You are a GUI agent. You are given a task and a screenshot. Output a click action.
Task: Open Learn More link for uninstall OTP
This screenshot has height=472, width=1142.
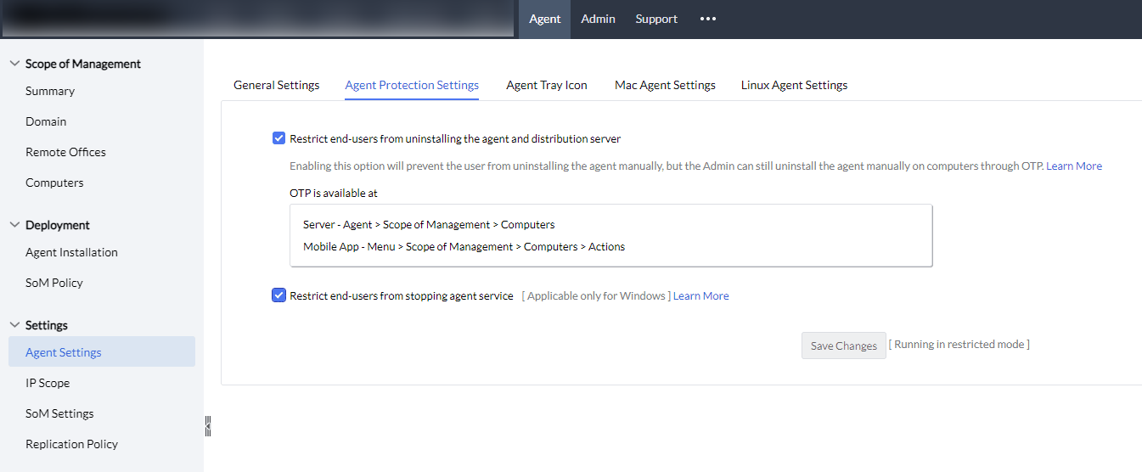pos(1073,166)
